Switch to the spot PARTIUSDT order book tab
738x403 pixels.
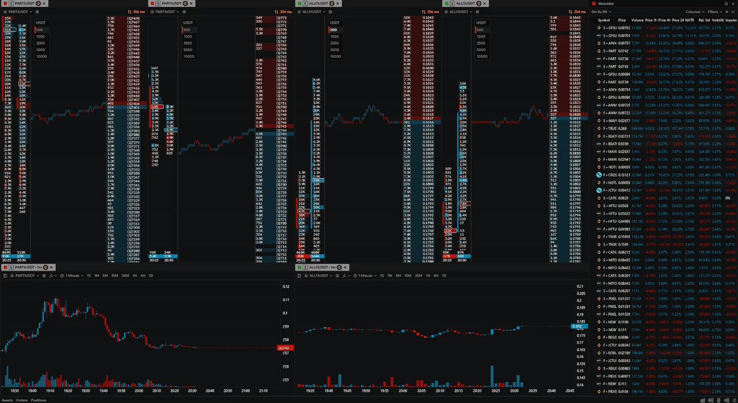click(x=171, y=3)
